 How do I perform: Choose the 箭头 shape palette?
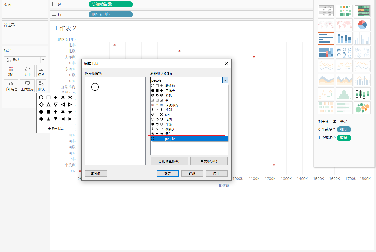(189, 96)
